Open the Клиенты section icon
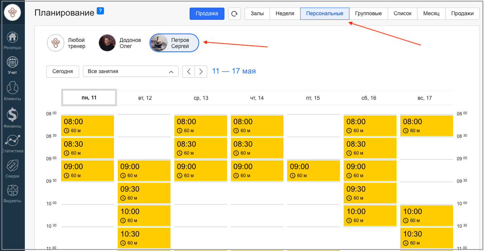This screenshot has height=251, width=484. (13, 88)
